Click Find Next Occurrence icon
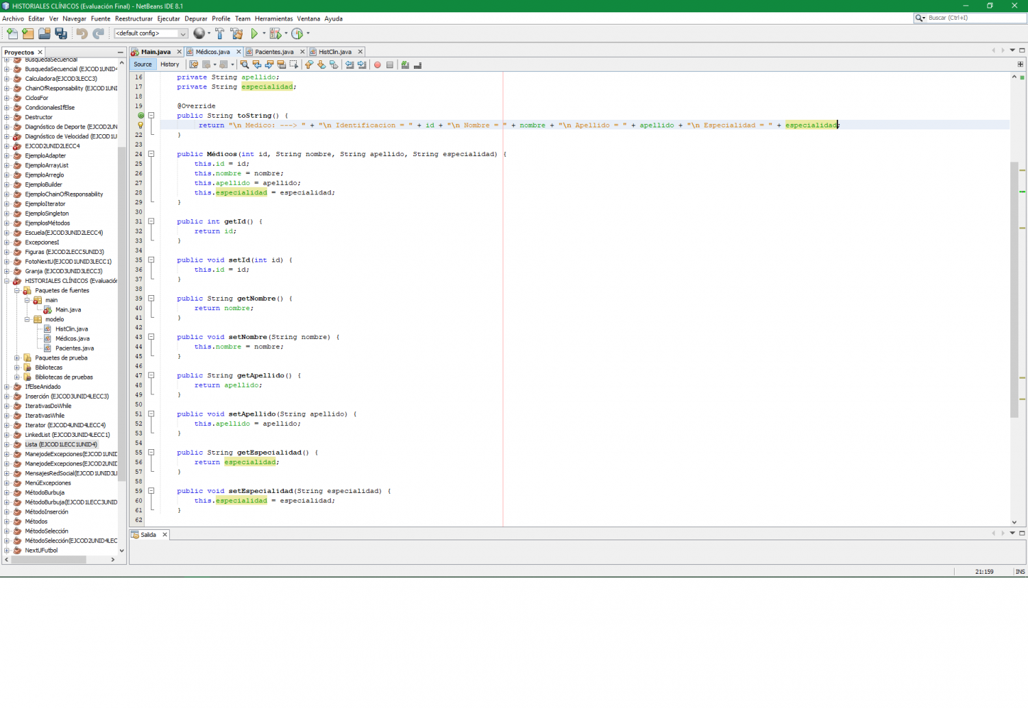Image resolution: width=1028 pixels, height=708 pixels. 269,64
